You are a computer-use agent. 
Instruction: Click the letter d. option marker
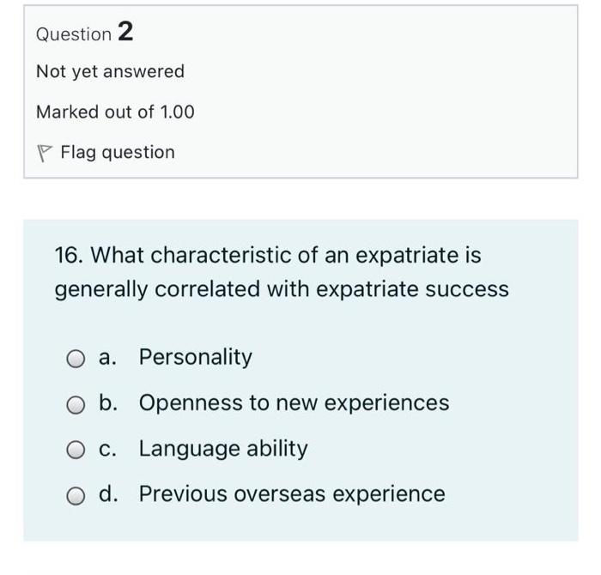click(109, 494)
